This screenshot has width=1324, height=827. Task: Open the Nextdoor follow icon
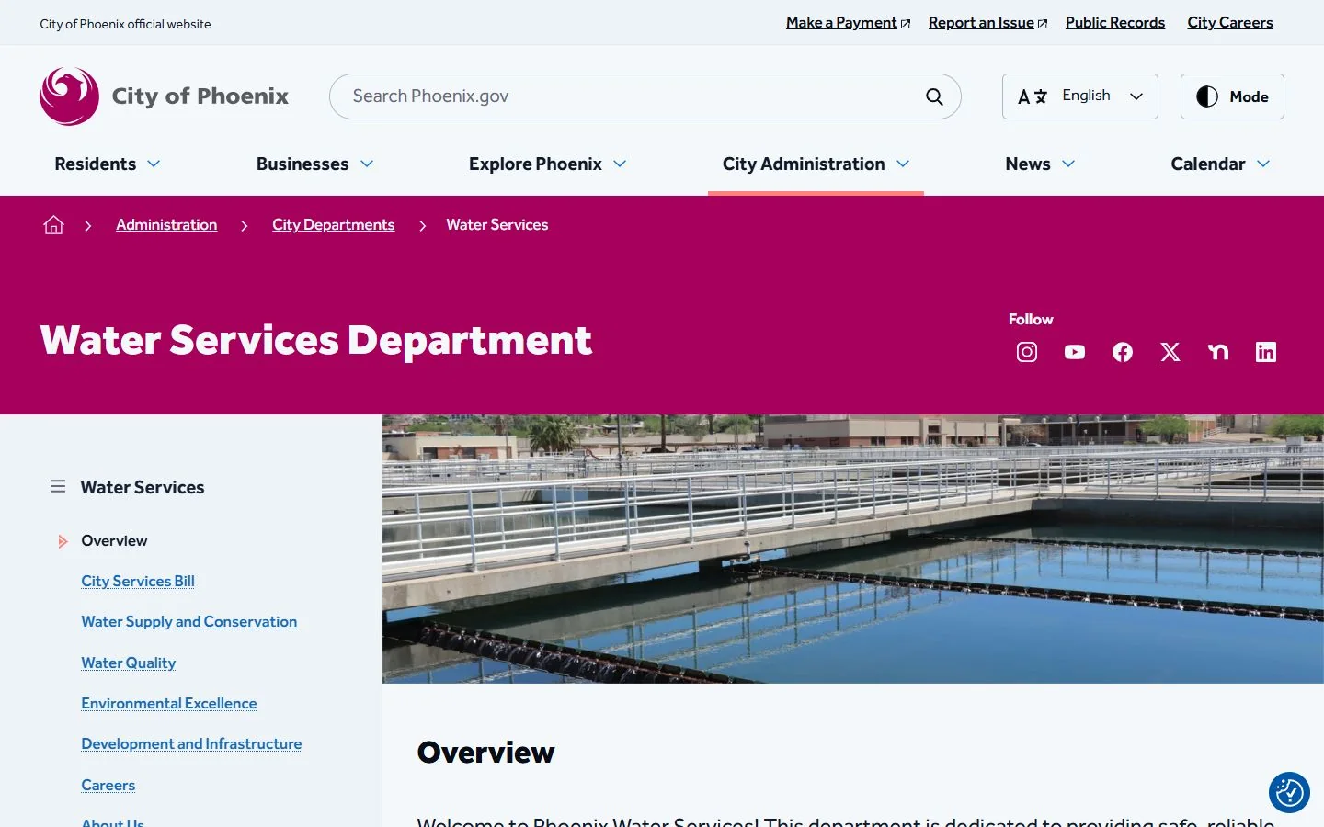coord(1218,352)
